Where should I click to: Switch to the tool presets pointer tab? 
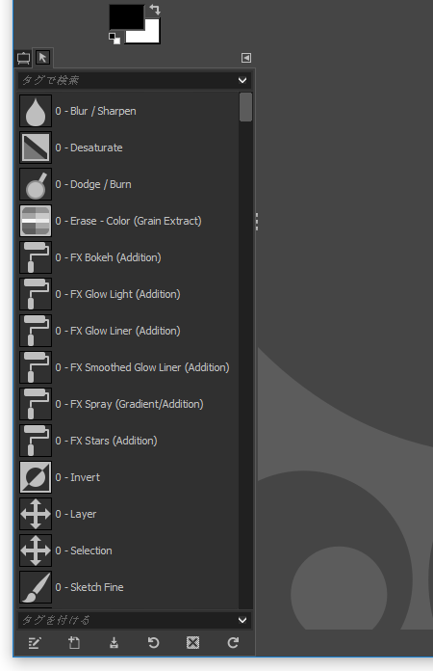tap(42, 57)
